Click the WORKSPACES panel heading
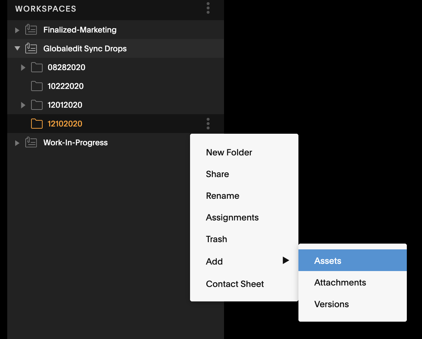Screen dimensions: 422x339 click(46, 9)
